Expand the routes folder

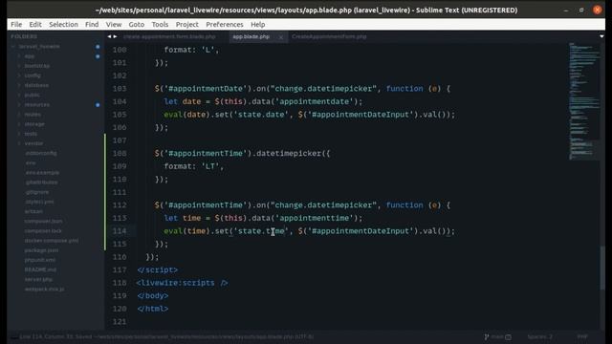(x=19, y=115)
